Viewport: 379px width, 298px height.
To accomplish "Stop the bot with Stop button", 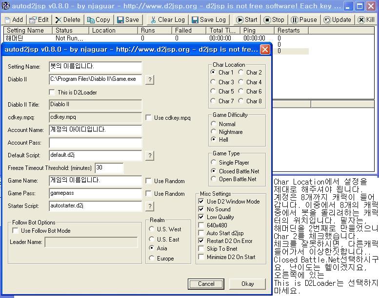I will click(x=274, y=20).
